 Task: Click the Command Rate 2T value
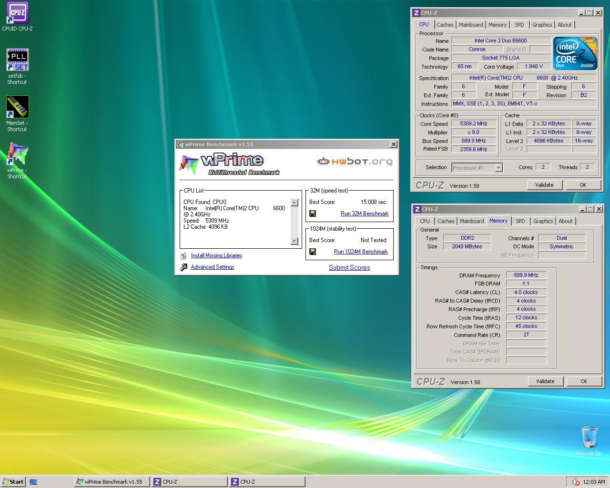click(x=526, y=335)
